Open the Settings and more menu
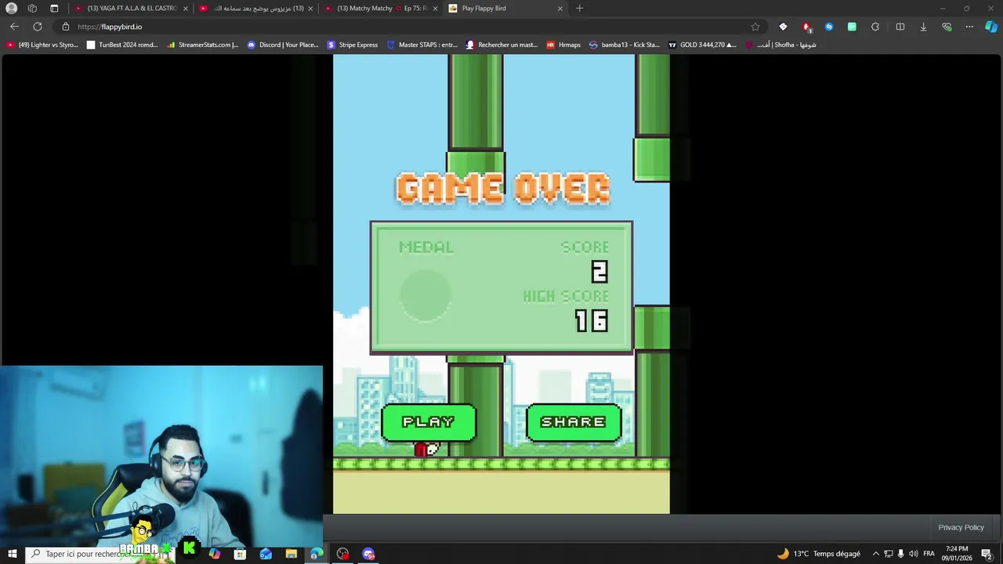This screenshot has height=564, width=1003. tap(969, 27)
